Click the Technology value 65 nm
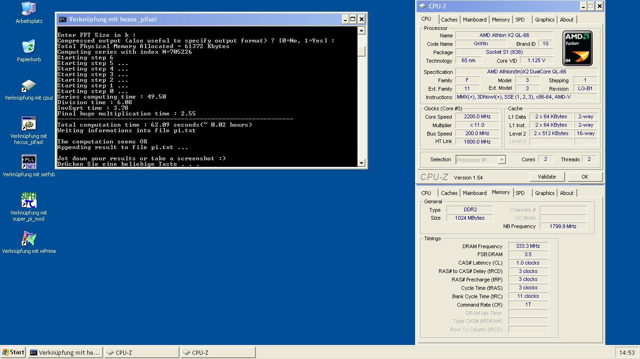Viewport: 640px width, 359px height. click(x=468, y=60)
